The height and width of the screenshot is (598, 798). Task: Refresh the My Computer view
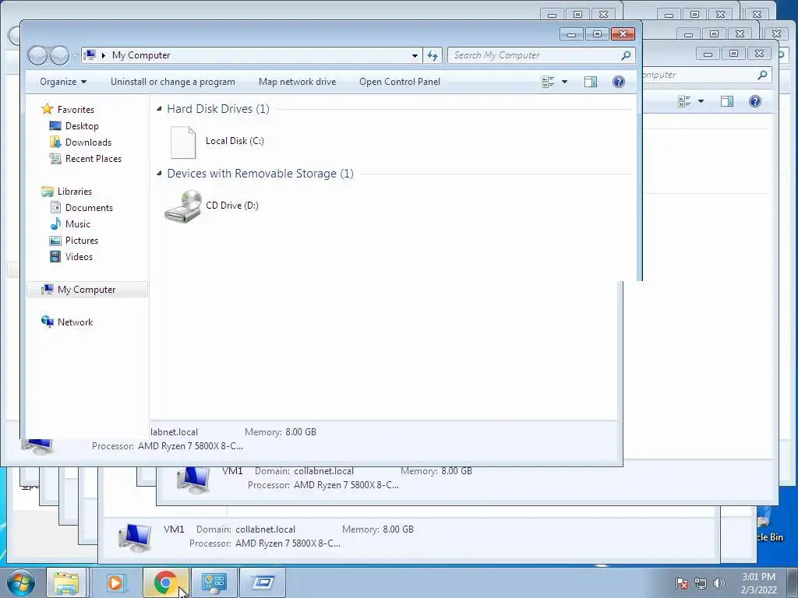click(x=433, y=55)
